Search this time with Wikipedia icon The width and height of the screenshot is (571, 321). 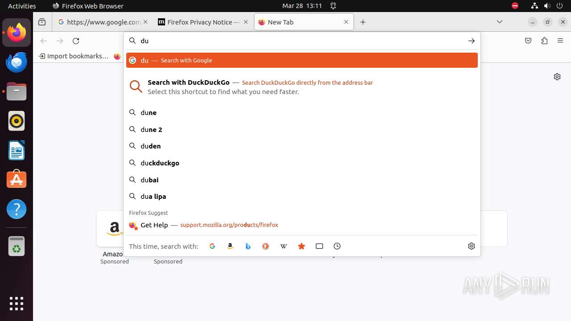(x=284, y=246)
